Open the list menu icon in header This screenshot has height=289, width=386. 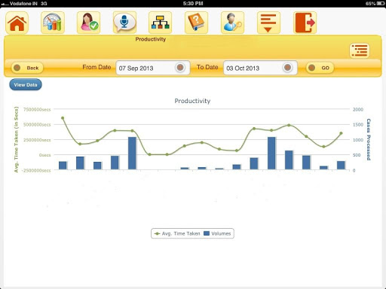click(x=360, y=50)
